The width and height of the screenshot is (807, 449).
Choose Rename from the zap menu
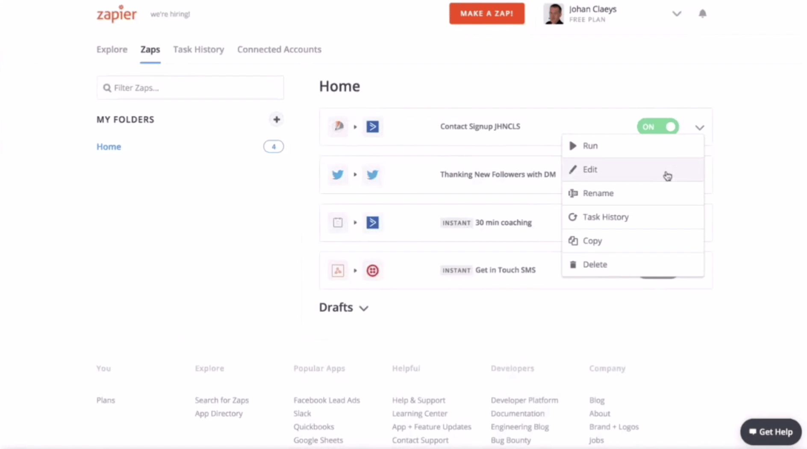click(633, 193)
